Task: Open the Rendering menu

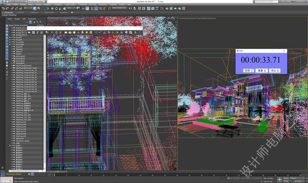Action: 83,4
